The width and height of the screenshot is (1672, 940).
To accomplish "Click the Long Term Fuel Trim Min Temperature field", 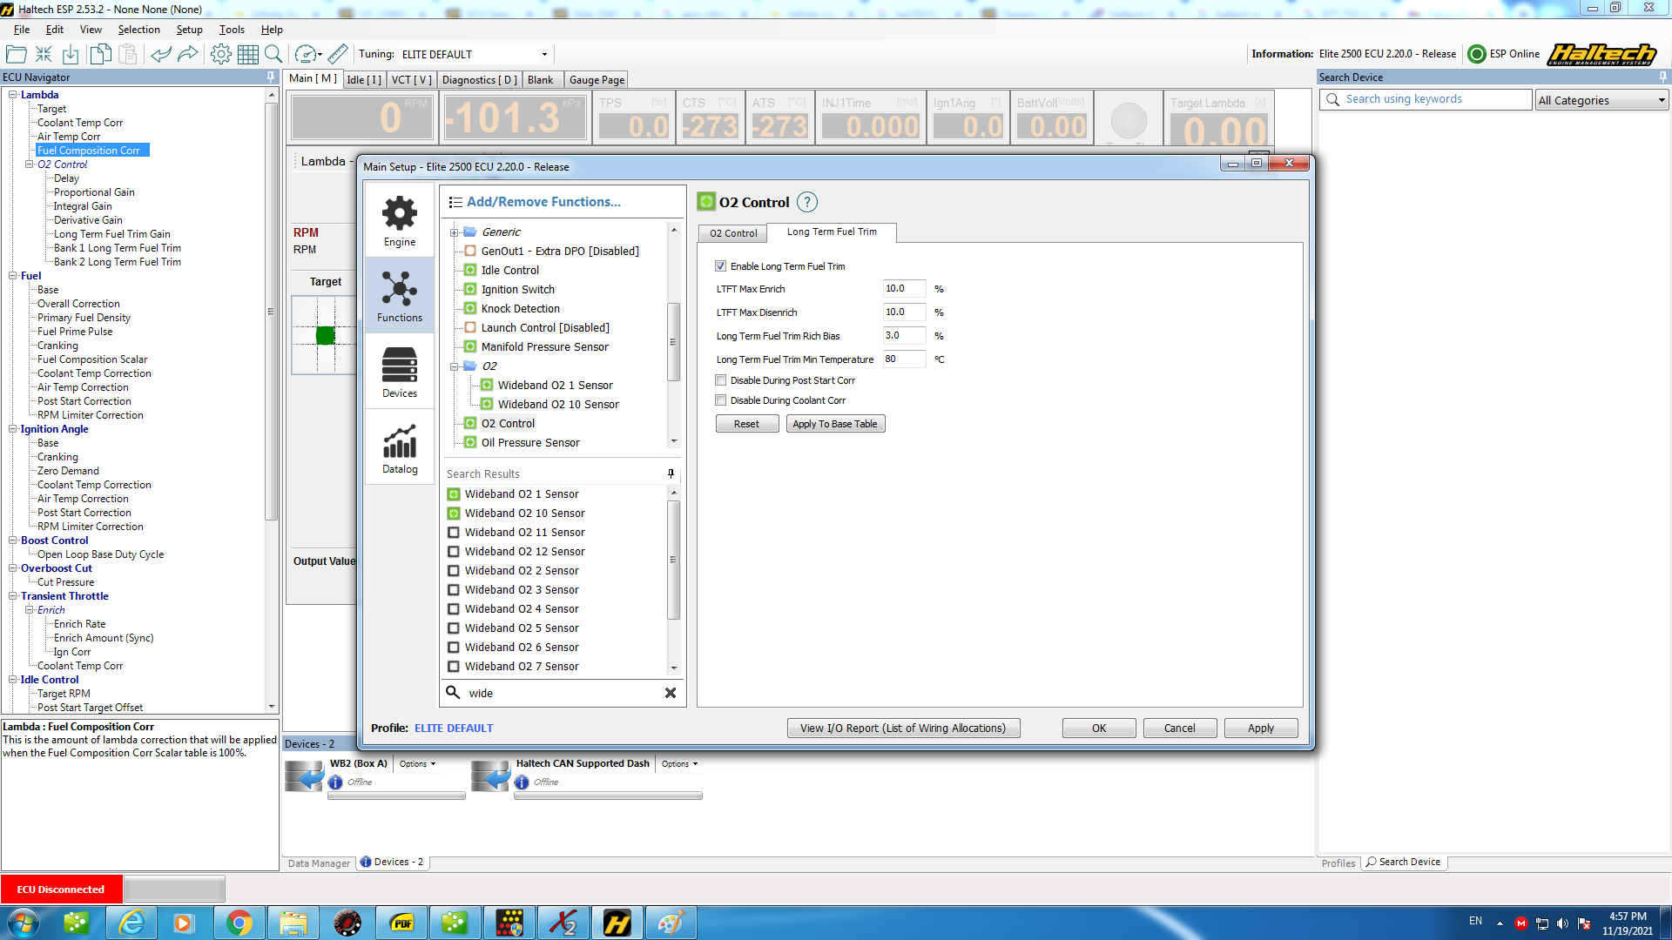I will pos(904,359).
